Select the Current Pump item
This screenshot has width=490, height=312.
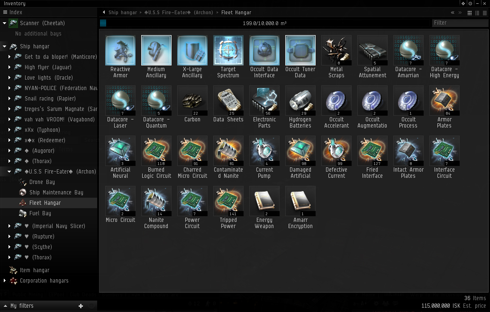[x=264, y=151]
